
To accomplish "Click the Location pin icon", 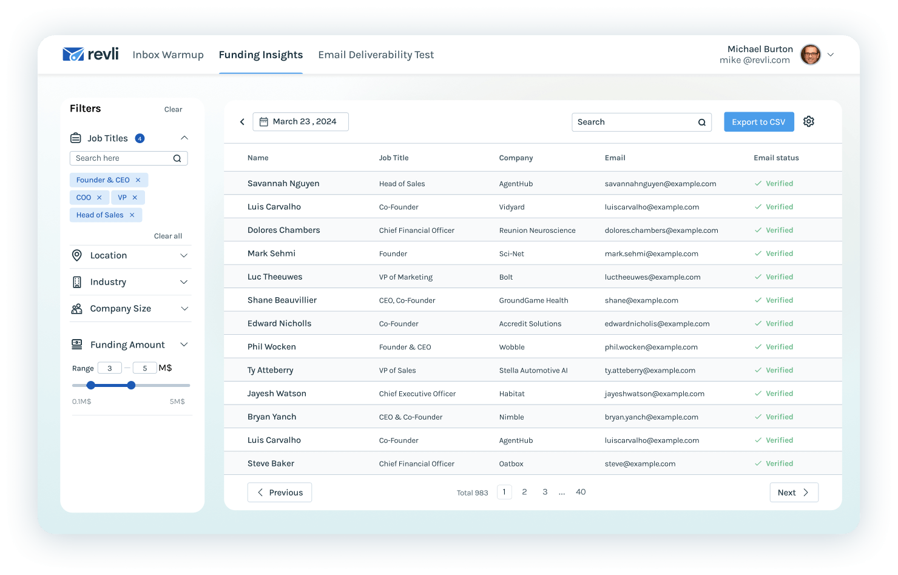I will coord(77,255).
